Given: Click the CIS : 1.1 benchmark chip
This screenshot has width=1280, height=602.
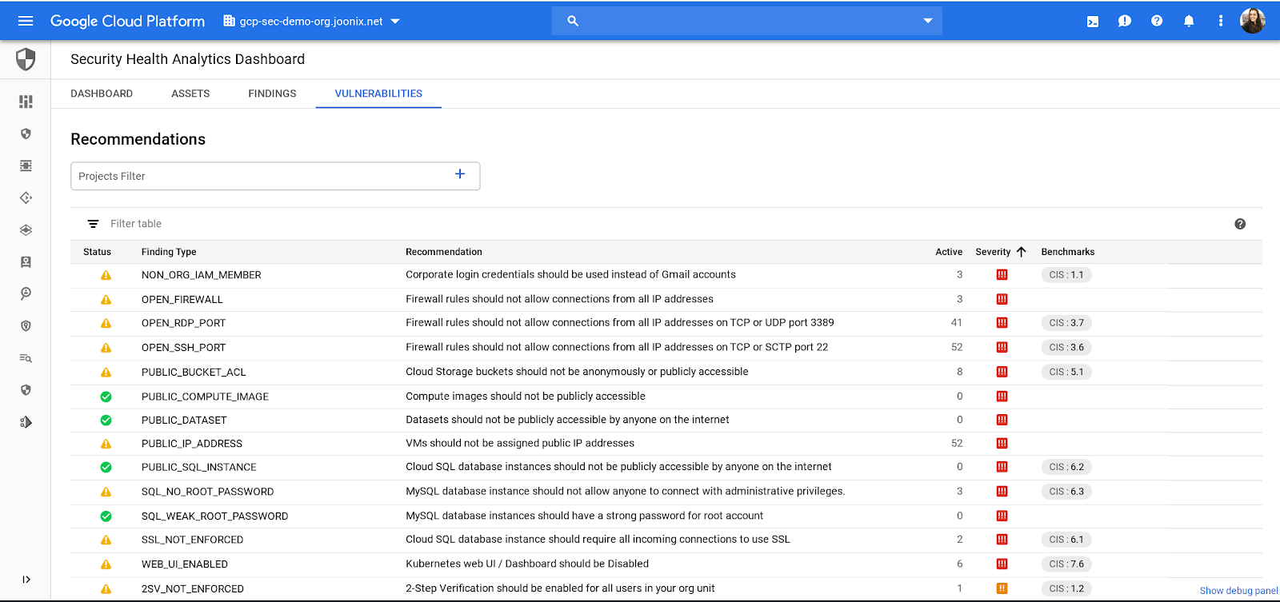Looking at the screenshot, I should point(1066,275).
